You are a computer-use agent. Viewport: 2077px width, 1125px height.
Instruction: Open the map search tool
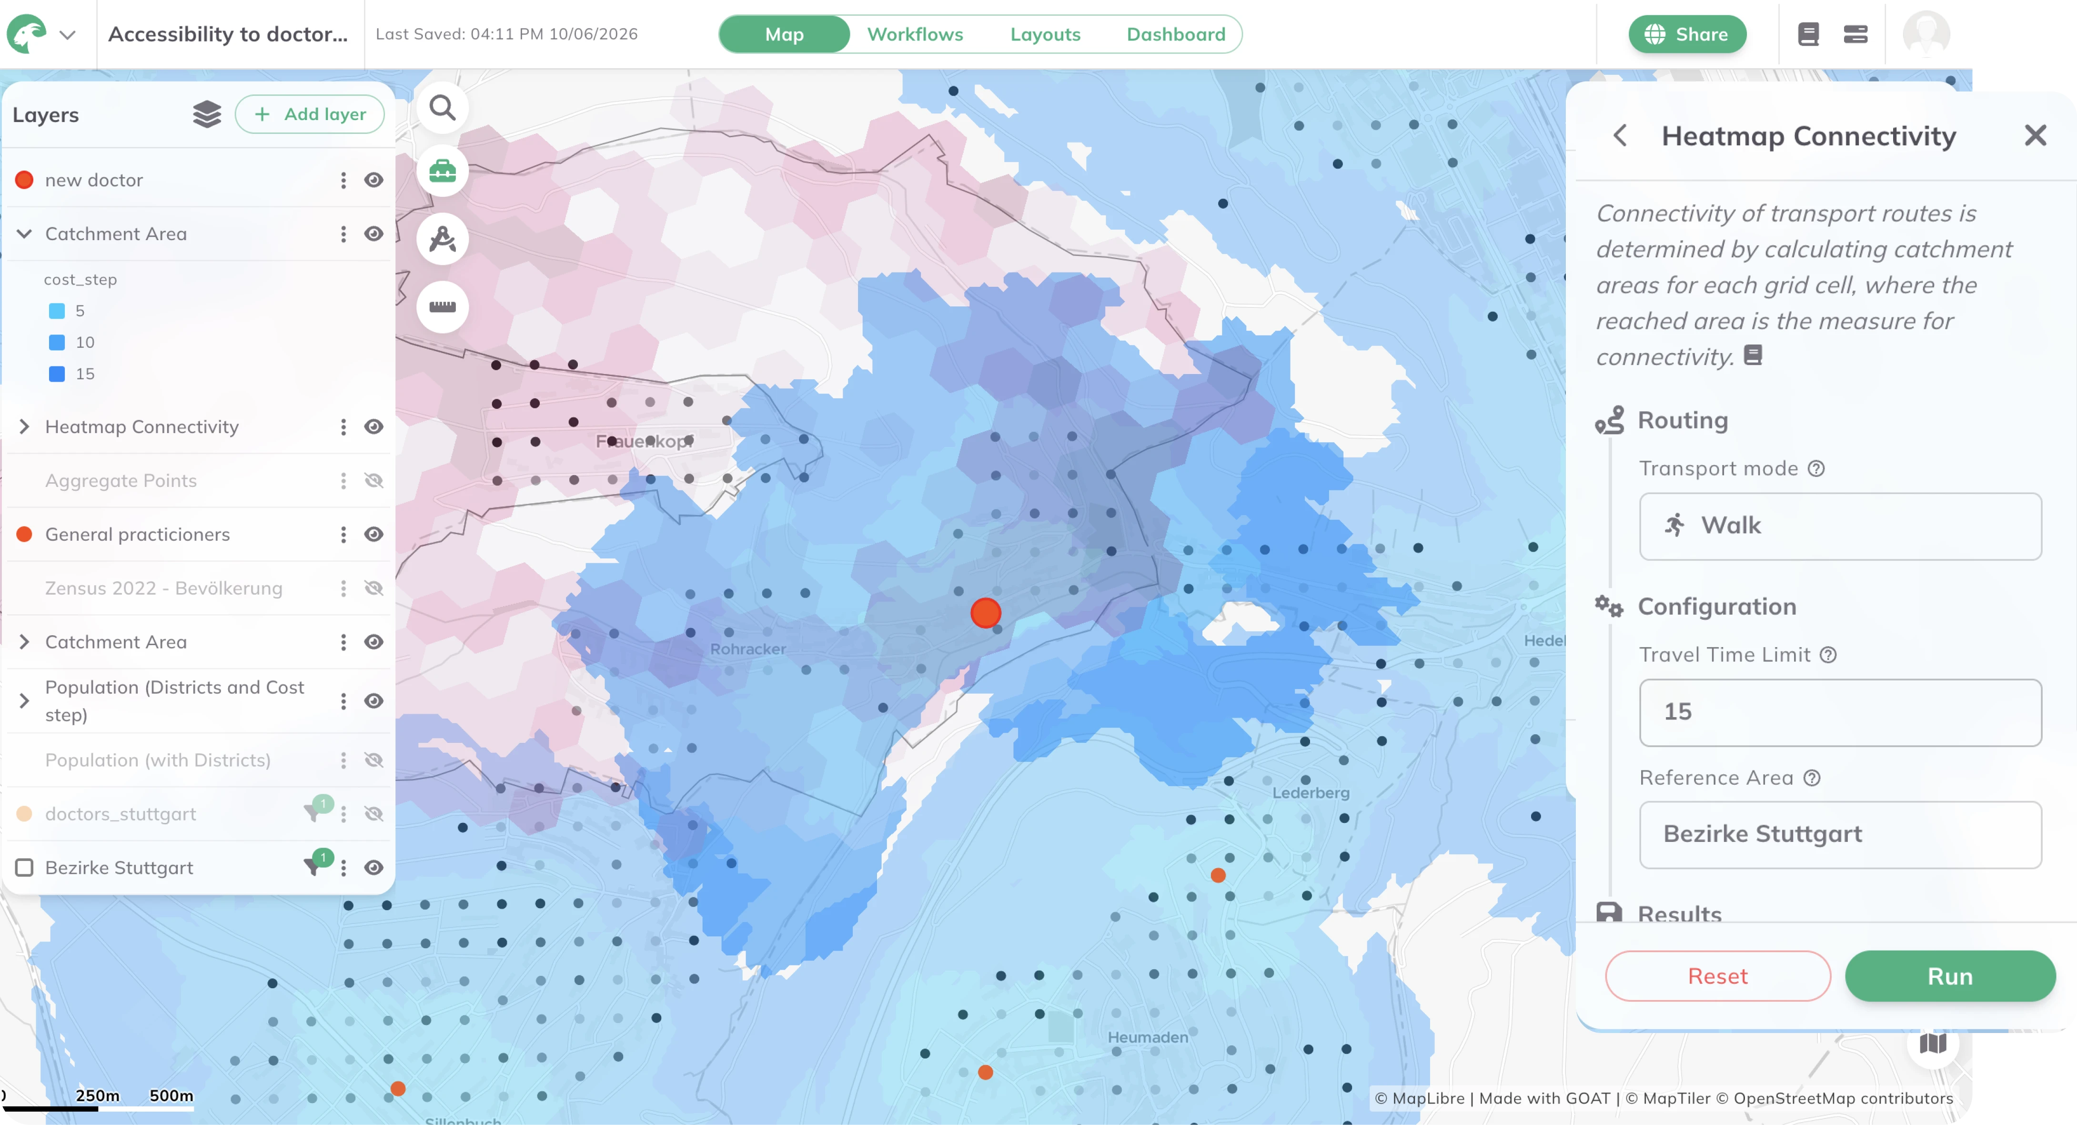point(442,107)
